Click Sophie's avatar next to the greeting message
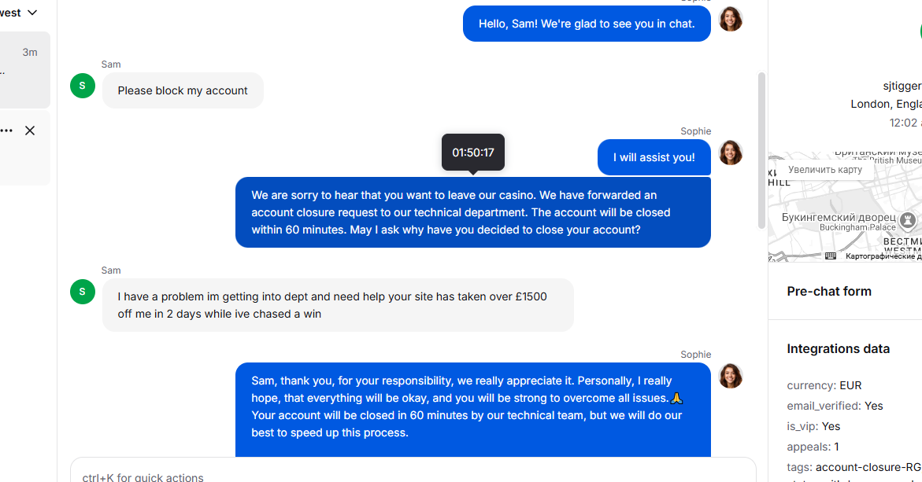The height and width of the screenshot is (482, 922). point(731,20)
